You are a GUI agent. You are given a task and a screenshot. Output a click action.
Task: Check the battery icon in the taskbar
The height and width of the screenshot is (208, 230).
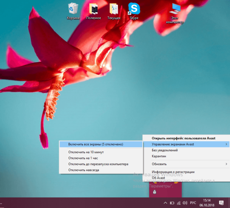pos(172,203)
